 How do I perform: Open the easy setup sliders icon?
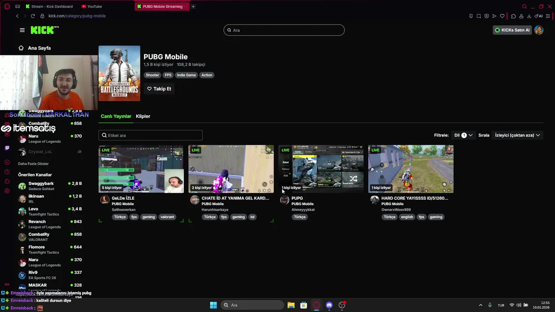coord(548,16)
